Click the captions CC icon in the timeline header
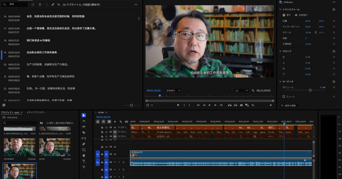 coord(126,122)
